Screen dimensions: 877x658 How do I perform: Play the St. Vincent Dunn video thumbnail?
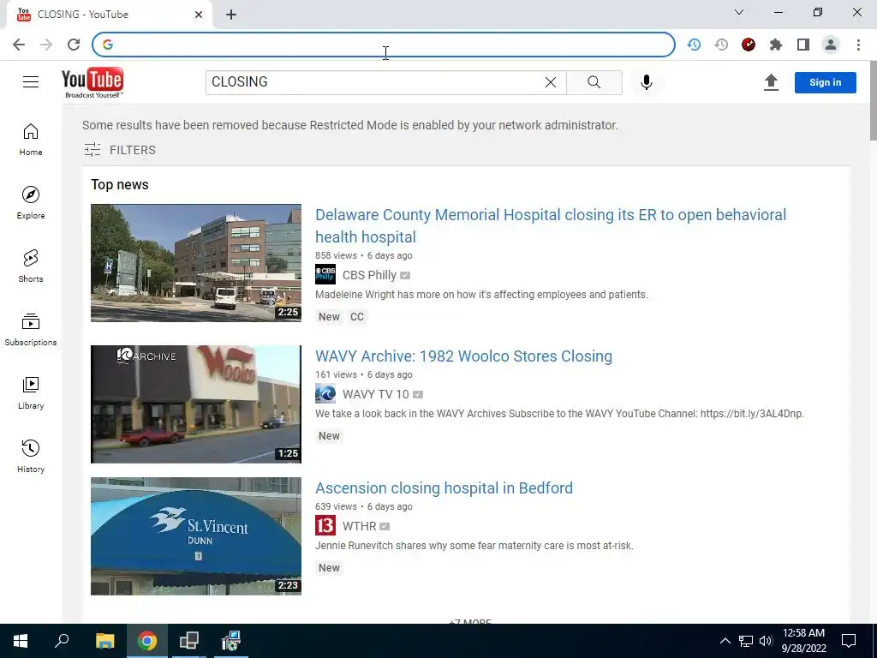[x=196, y=536]
